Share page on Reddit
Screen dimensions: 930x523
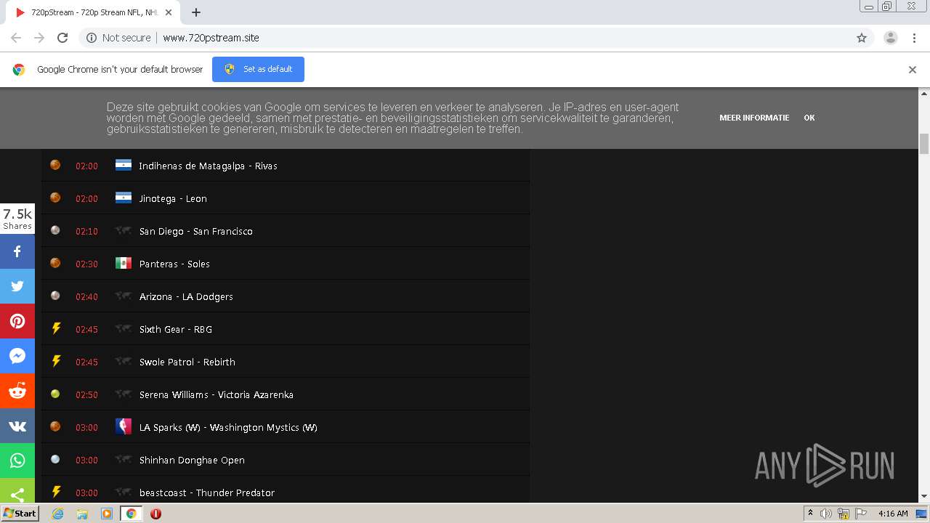pos(17,391)
